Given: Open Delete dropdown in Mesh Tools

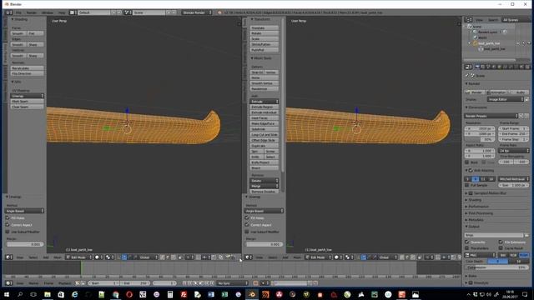Looking at the screenshot, I should click(x=264, y=181).
